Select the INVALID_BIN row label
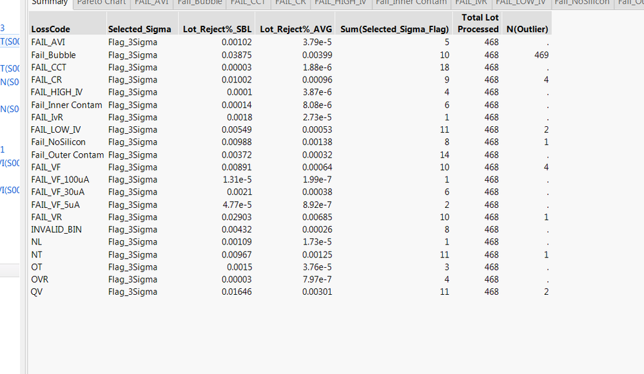This screenshot has height=374, width=644. [x=56, y=229]
